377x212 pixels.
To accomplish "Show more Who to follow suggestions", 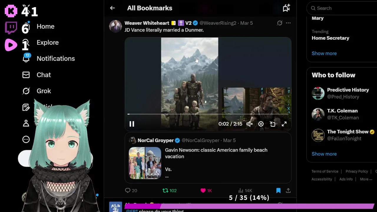I will click(324, 154).
